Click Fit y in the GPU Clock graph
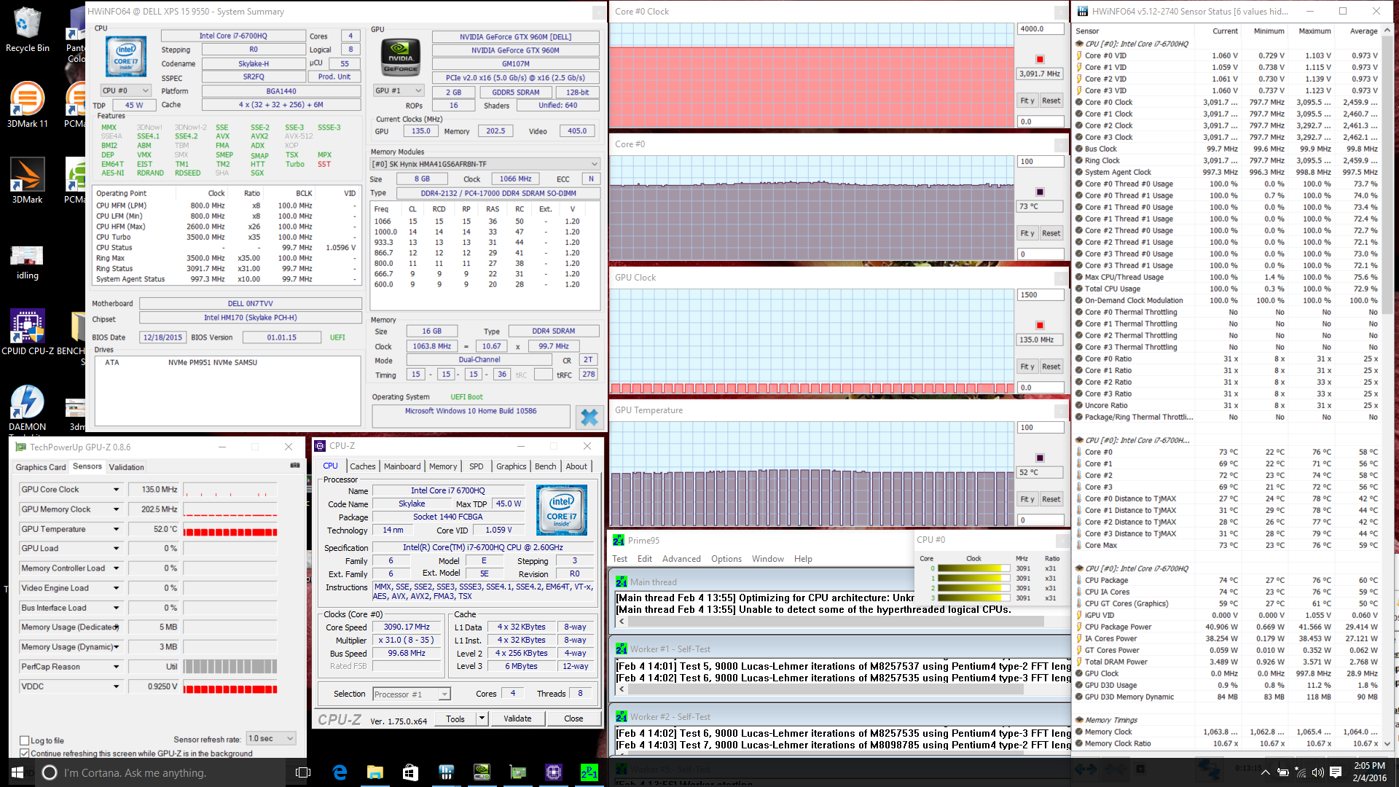The image size is (1399, 787). (1027, 367)
